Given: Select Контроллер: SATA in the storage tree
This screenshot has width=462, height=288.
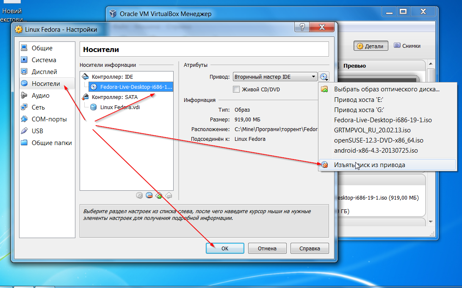Looking at the screenshot, I should coord(114,97).
